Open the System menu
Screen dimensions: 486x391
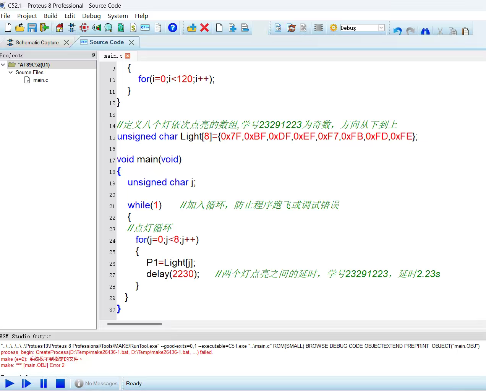coord(118,16)
